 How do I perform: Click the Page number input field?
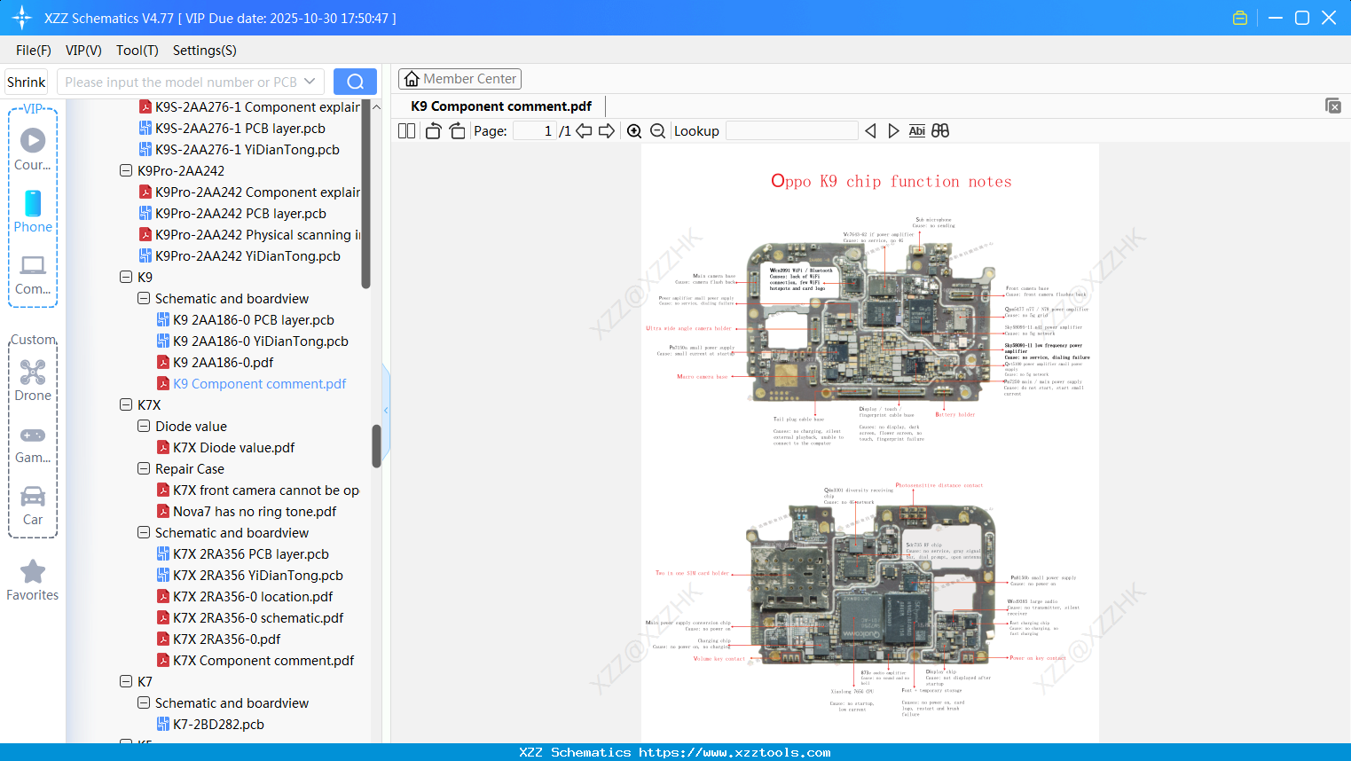click(535, 131)
